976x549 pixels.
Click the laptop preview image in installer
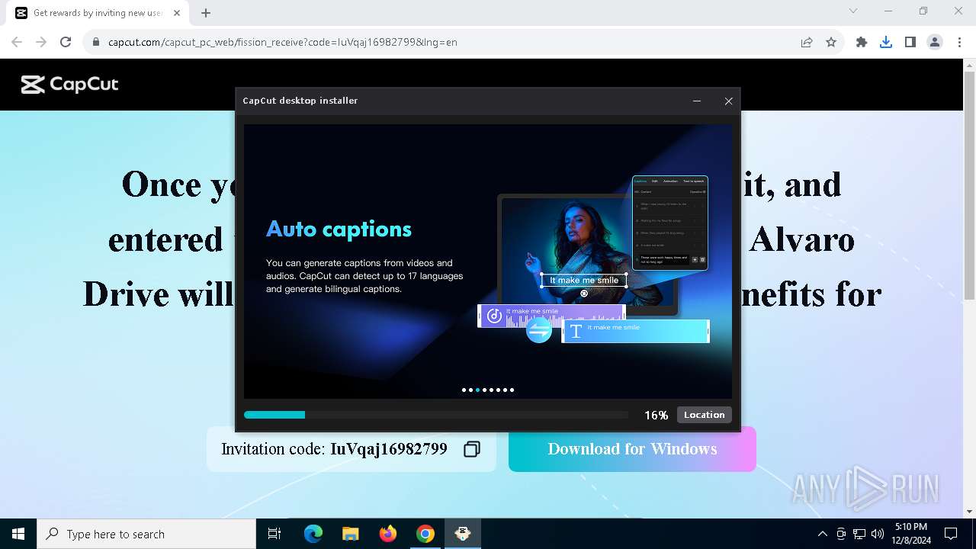(x=588, y=254)
